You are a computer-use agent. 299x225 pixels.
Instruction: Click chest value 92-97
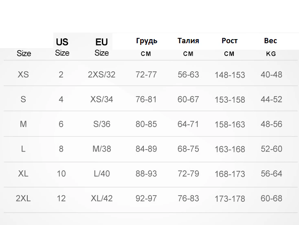tap(146, 198)
